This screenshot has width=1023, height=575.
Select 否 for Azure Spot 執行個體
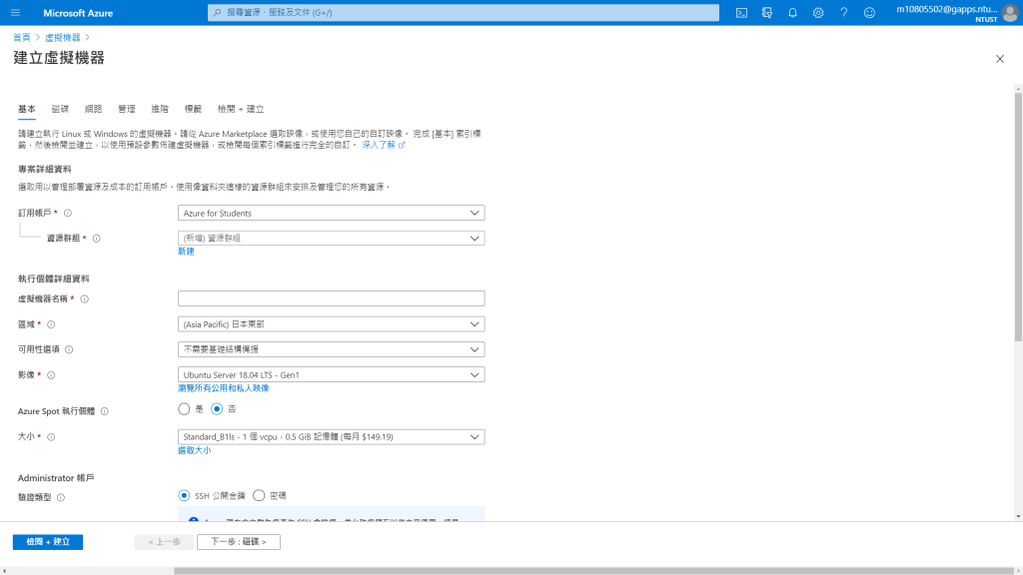pyautogui.click(x=217, y=408)
